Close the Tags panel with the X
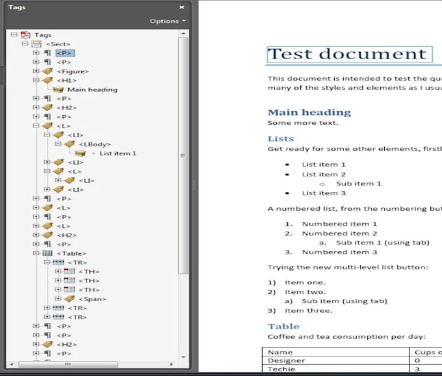Screen dimensions: 442x376 point(182,7)
